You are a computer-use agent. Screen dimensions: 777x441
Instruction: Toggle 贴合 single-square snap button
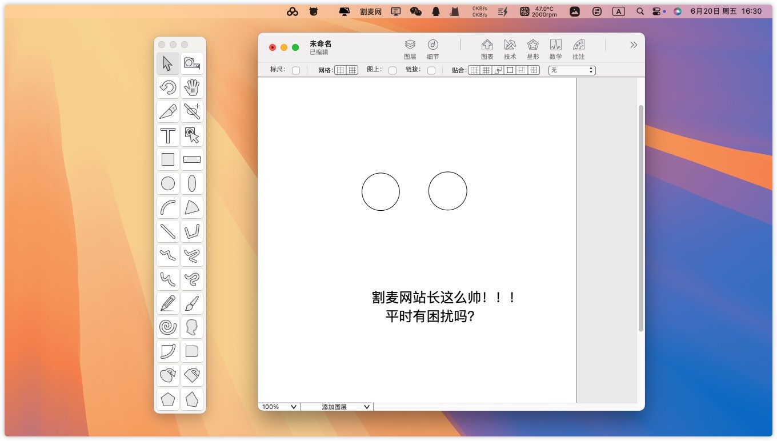click(510, 70)
